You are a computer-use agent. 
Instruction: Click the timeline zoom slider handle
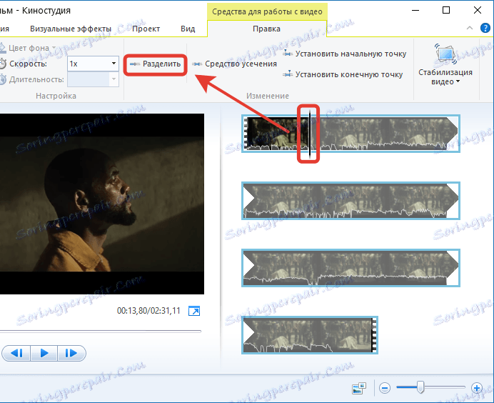pos(420,387)
